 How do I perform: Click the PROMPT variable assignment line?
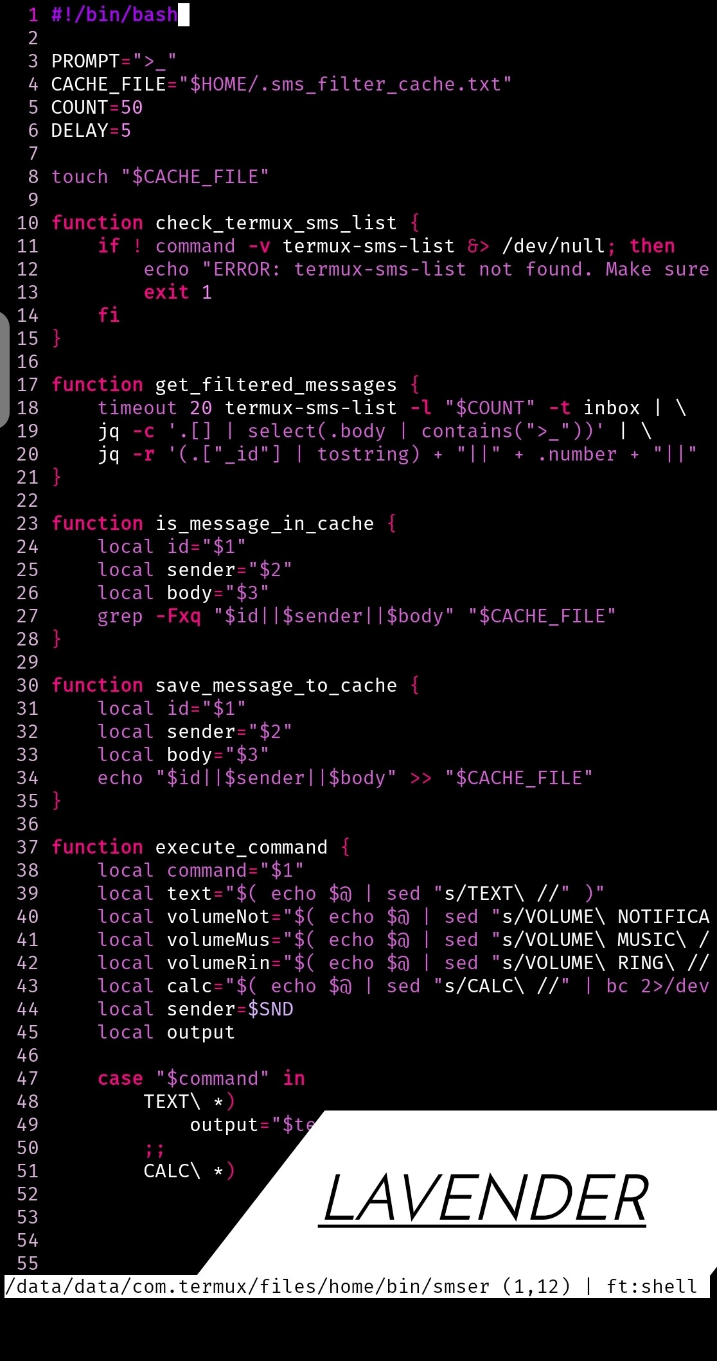(114, 61)
